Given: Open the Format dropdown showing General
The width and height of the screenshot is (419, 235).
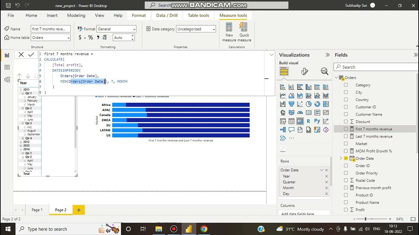Looking at the screenshot, I should coord(116,29).
